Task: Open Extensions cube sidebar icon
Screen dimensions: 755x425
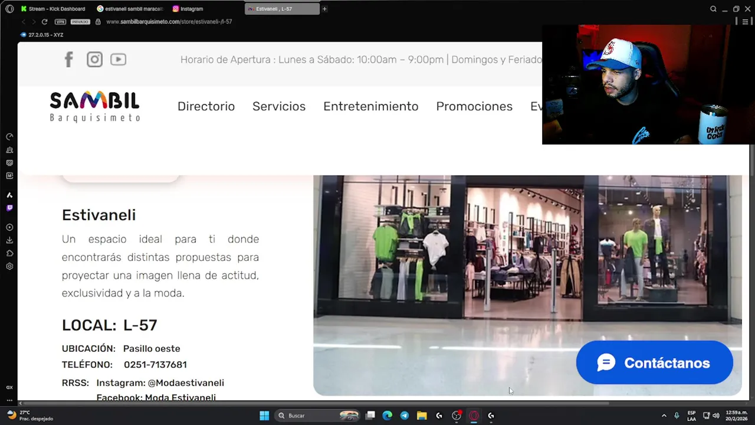Action: pos(9,253)
